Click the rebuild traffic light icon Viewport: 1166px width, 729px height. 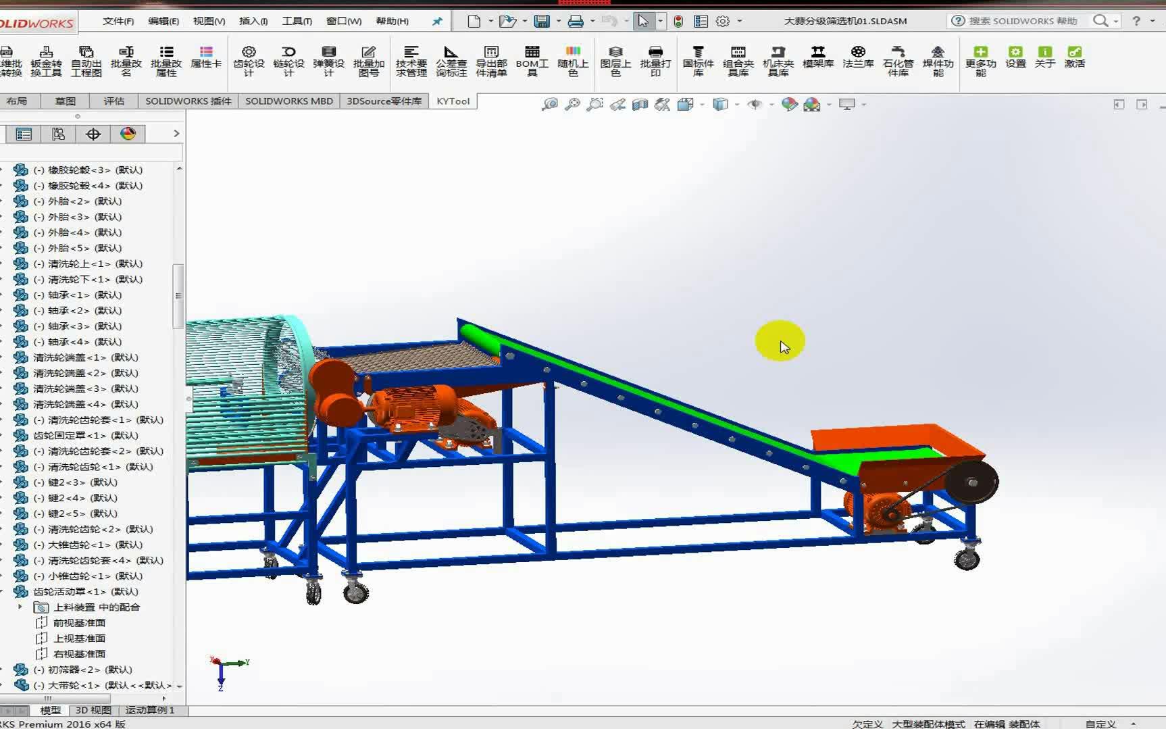678,21
